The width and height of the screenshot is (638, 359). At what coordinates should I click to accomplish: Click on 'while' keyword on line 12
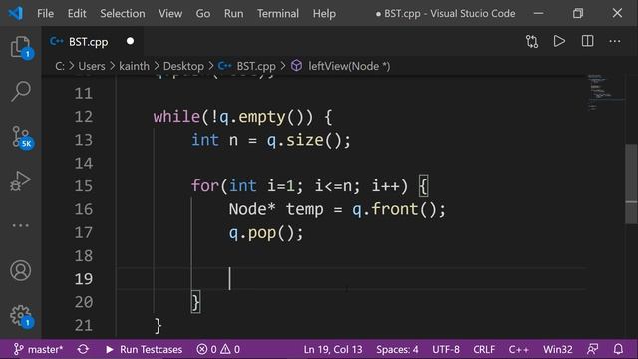[176, 117]
